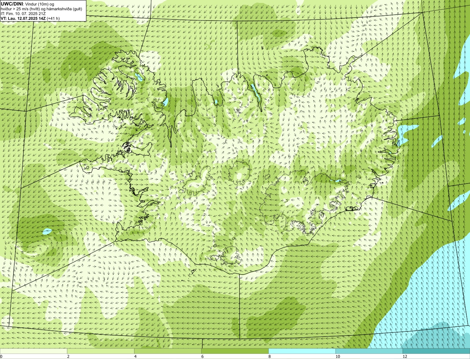This screenshot has height=359, width=470.
Task: Click the '8' tick label on color scale
Action: pos(270,356)
